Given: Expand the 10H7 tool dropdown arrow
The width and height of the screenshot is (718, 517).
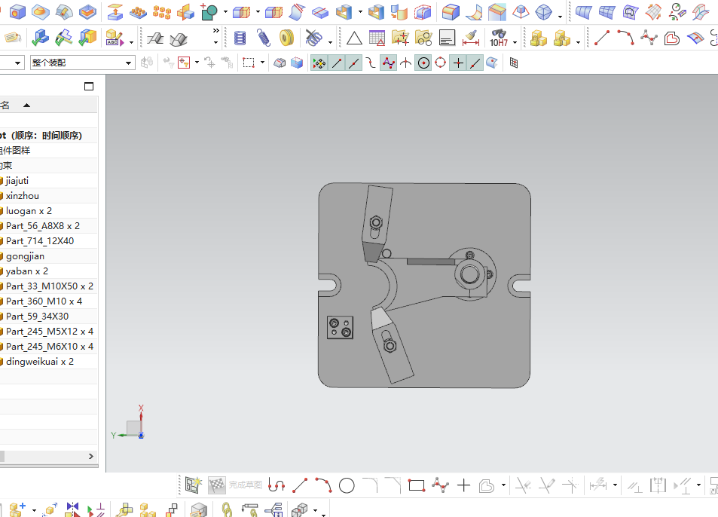Looking at the screenshot, I should click(x=515, y=42).
